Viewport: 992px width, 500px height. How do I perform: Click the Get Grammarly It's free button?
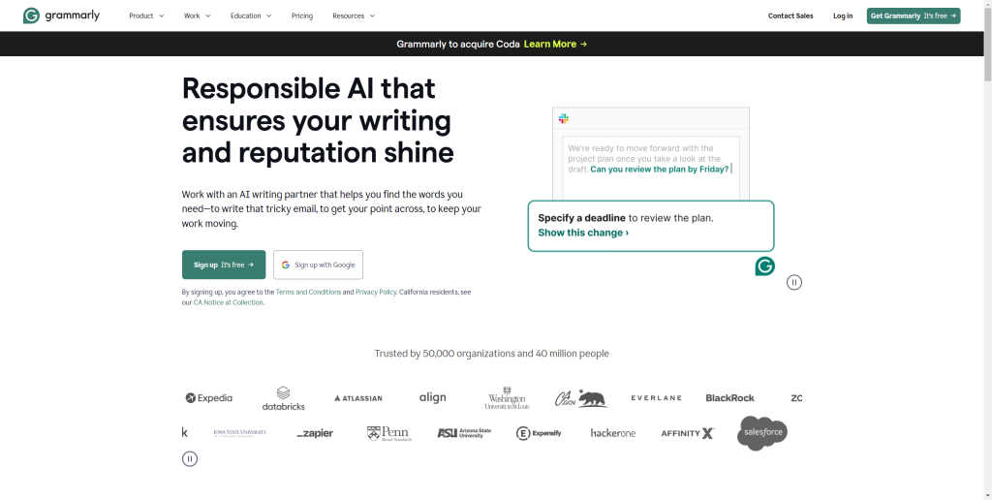coord(913,16)
